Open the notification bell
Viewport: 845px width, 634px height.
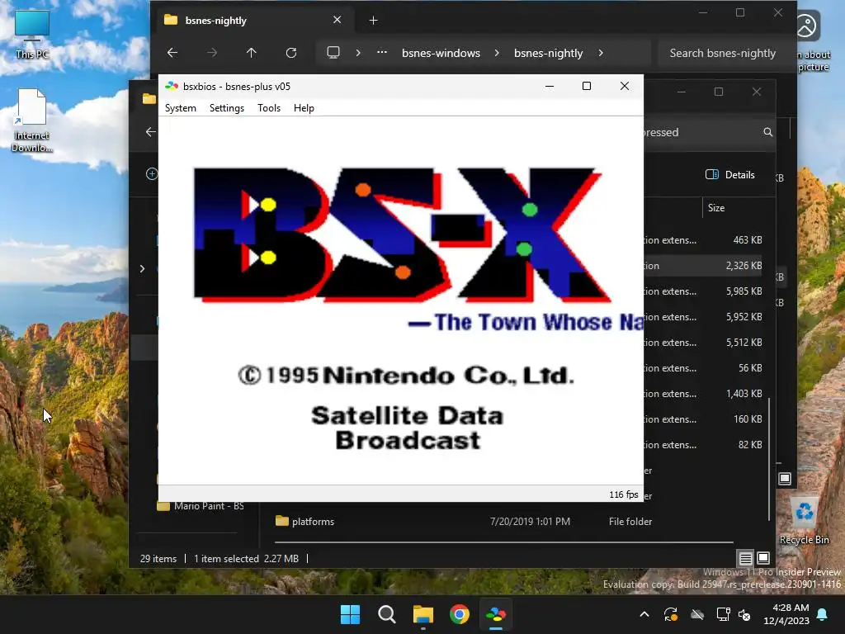click(x=823, y=614)
